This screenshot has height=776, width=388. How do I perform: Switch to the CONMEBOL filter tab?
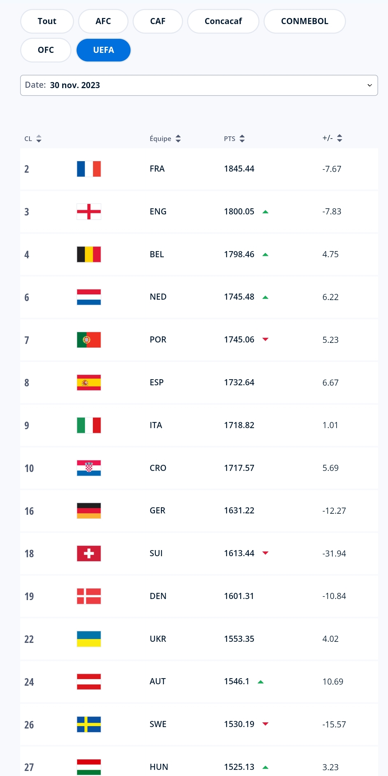tap(304, 21)
